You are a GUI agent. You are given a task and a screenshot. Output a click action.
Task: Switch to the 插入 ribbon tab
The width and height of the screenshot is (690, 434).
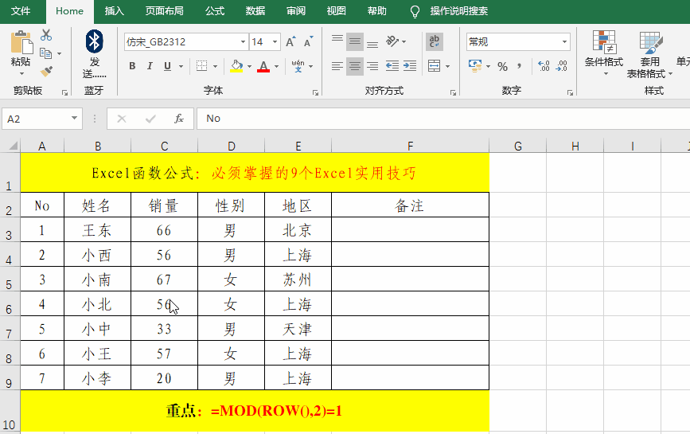coord(115,11)
